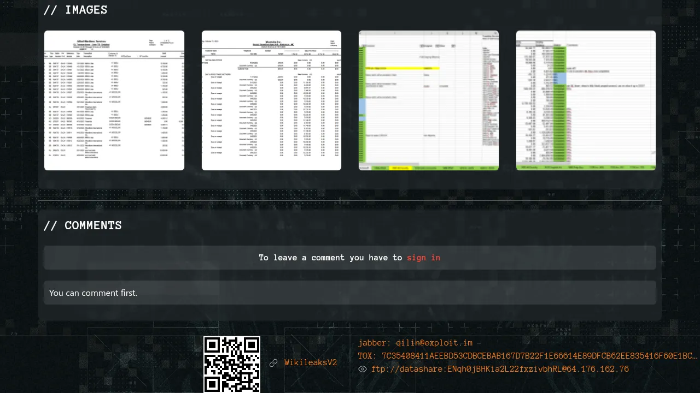Click the 'You can comment first.' box
The image size is (700, 393).
coord(349,293)
